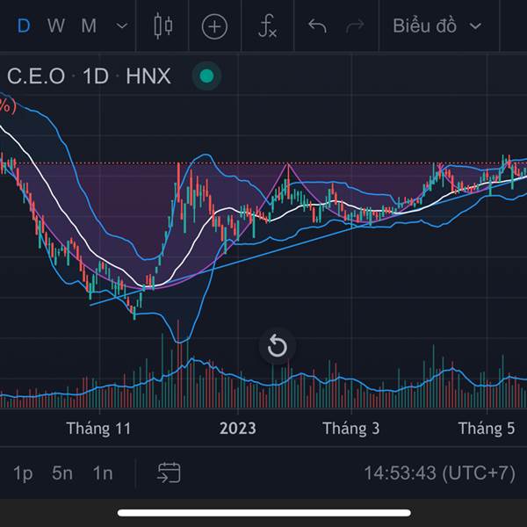Image resolution: width=527 pixels, height=527 pixels.
Task: Open the Biểu đồ dropdown
Action: coord(437,25)
